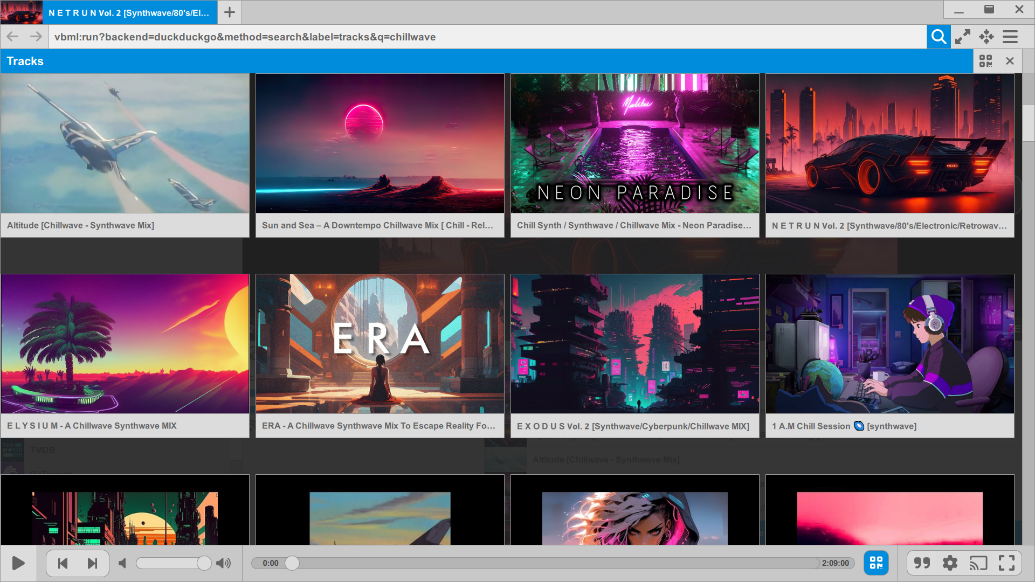The width and height of the screenshot is (1035, 582).
Task: Skip to previous track
Action: (x=63, y=563)
